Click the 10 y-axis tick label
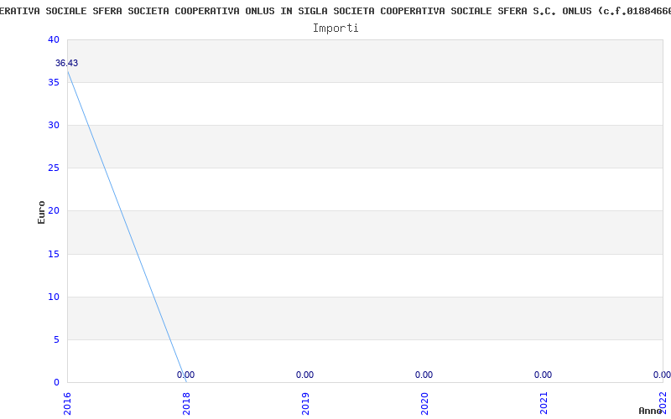Image resolution: width=671 pixels, height=419 pixels. pyautogui.click(x=54, y=297)
